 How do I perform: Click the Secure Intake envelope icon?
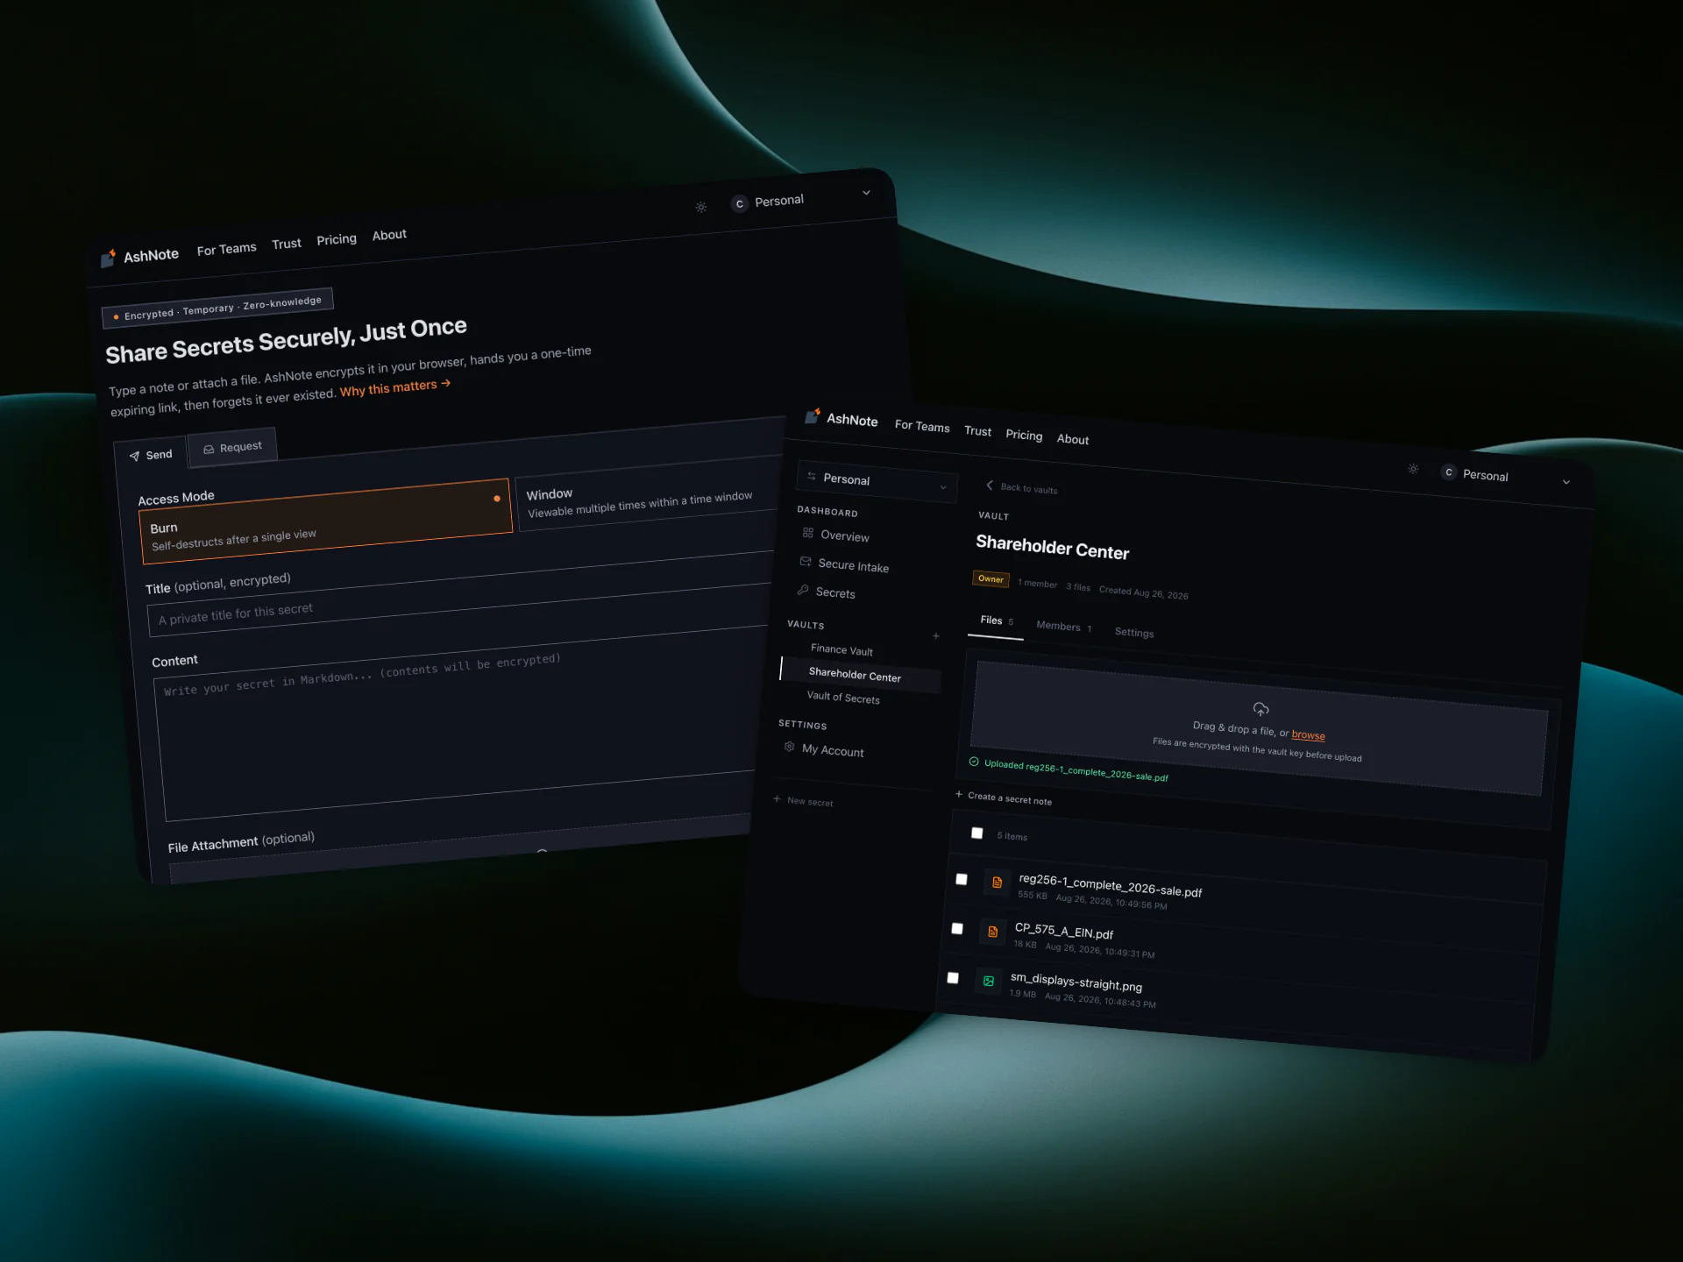click(x=806, y=562)
